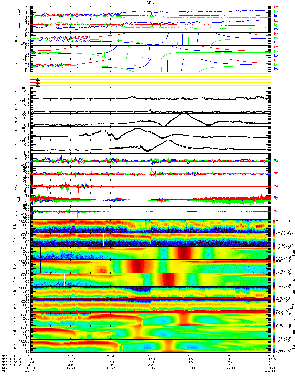Click blue bx legend of B_b panel

276,15
